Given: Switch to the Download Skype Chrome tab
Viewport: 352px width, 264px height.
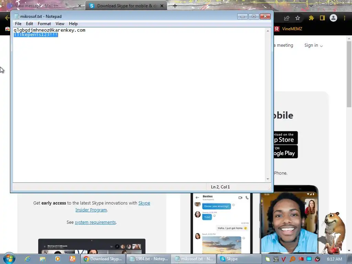Looking at the screenshot, I should click(126, 6).
